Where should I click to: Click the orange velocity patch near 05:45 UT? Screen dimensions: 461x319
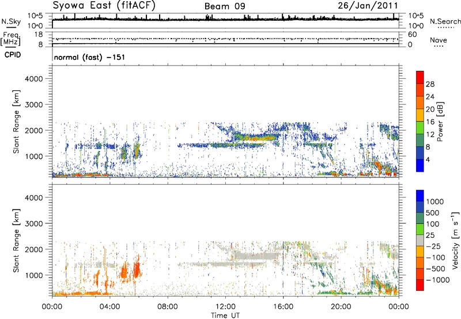[x=136, y=269]
